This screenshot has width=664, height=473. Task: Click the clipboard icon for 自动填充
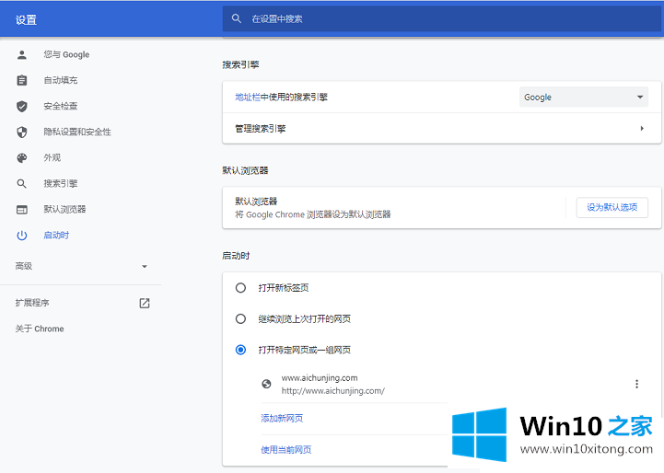(22, 80)
